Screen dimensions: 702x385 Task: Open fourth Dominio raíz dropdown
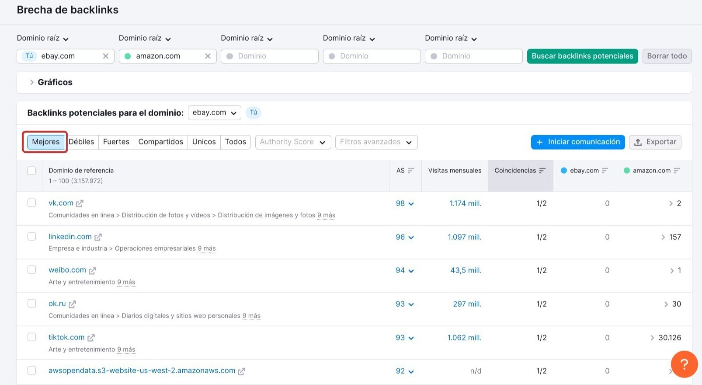pos(349,38)
